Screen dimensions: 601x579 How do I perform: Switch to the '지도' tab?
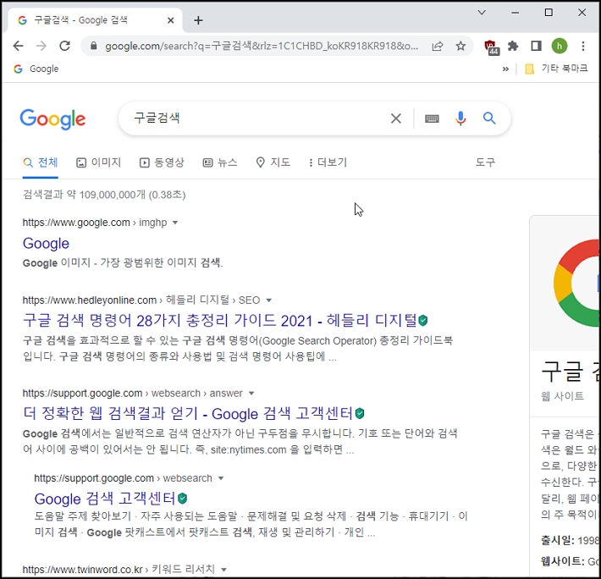pos(273,163)
